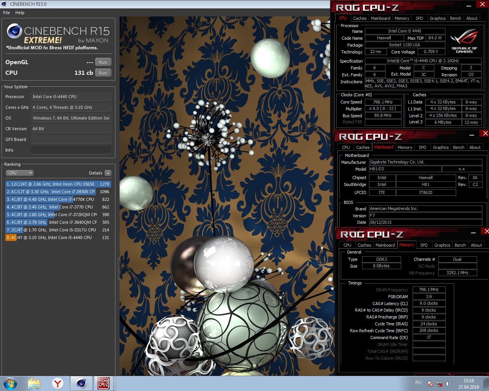Viewport: 489px width, 391px height.
Task: Click the ROG CPU-Z taskbar icon
Action: tap(104, 383)
